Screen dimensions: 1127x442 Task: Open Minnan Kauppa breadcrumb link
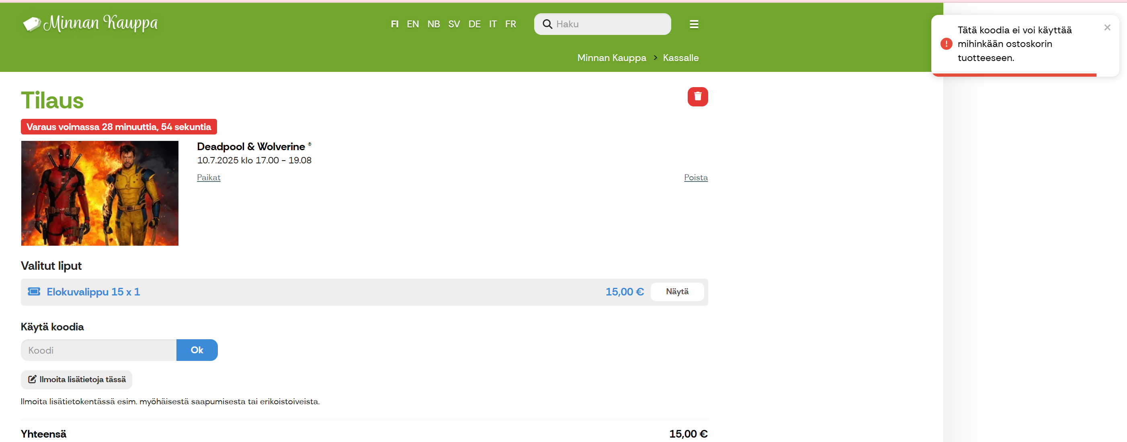point(611,58)
